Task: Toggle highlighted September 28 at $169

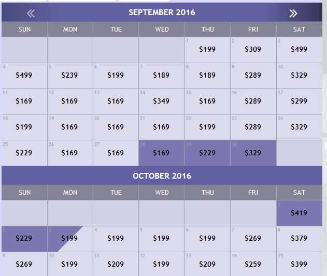Action: pyautogui.click(x=161, y=153)
